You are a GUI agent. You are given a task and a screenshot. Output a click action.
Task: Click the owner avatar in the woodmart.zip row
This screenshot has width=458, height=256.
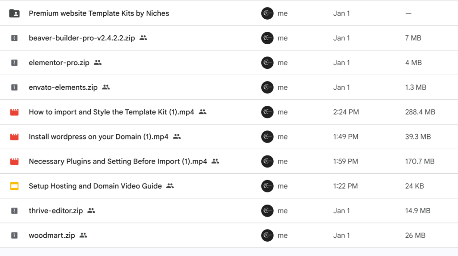[x=267, y=235]
